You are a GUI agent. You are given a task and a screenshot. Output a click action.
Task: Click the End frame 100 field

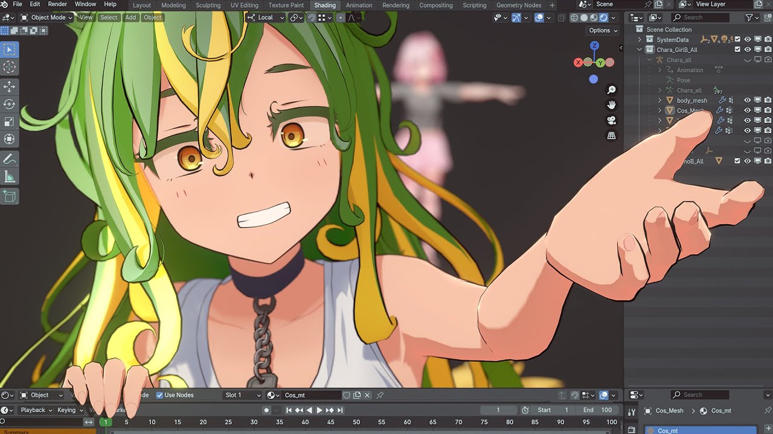click(598, 410)
